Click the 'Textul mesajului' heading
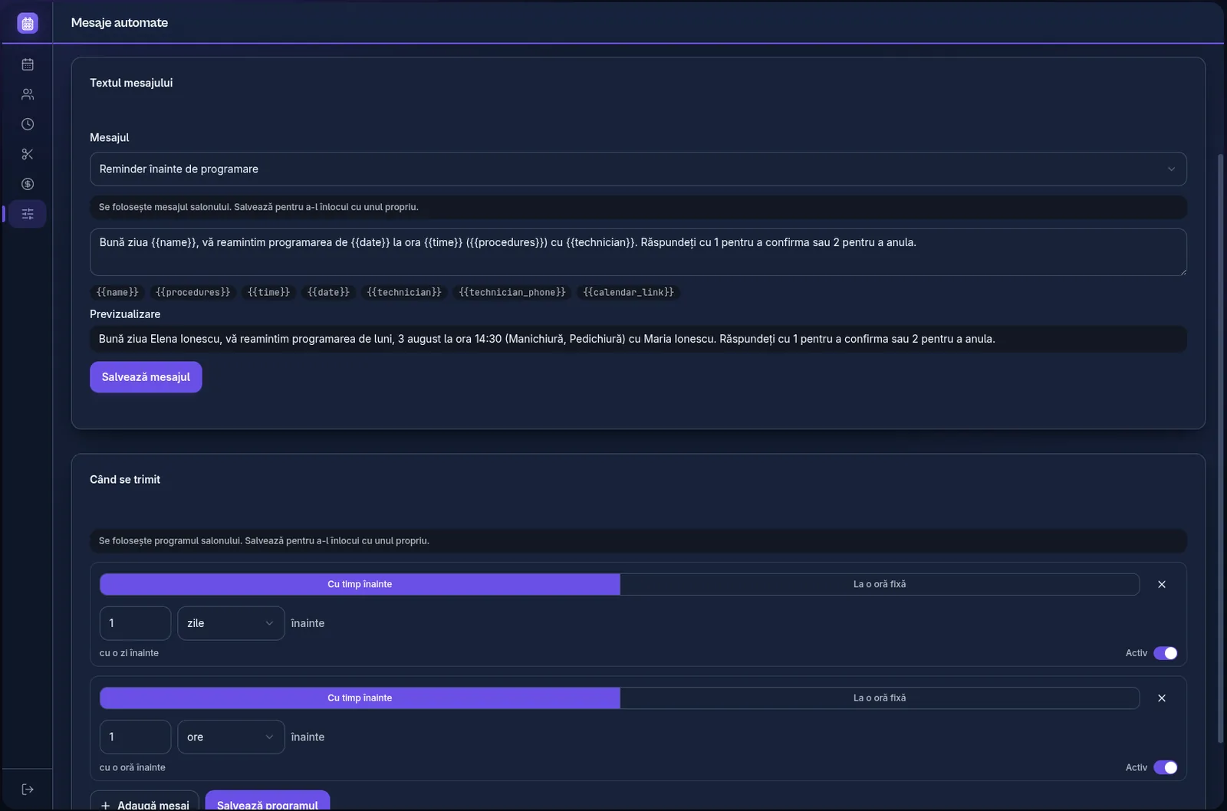Screen dimensions: 1227x811 click(131, 83)
